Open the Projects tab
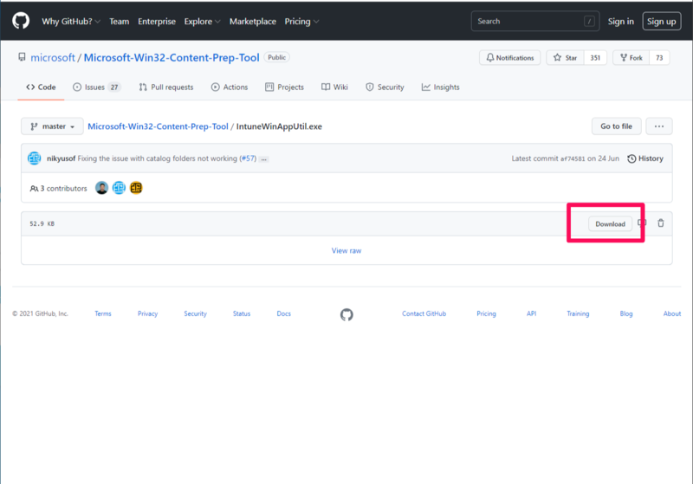This screenshot has width=693, height=484. tap(285, 87)
